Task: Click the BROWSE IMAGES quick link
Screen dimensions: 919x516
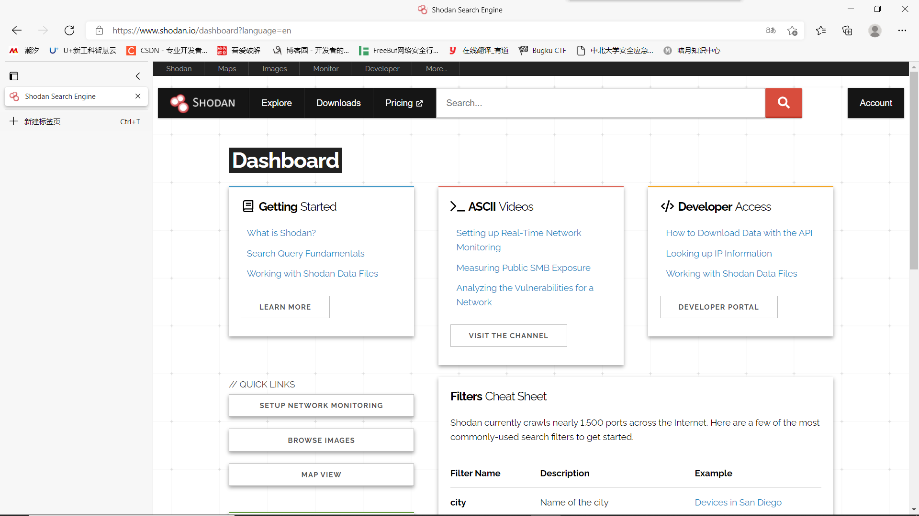Action: pos(321,440)
